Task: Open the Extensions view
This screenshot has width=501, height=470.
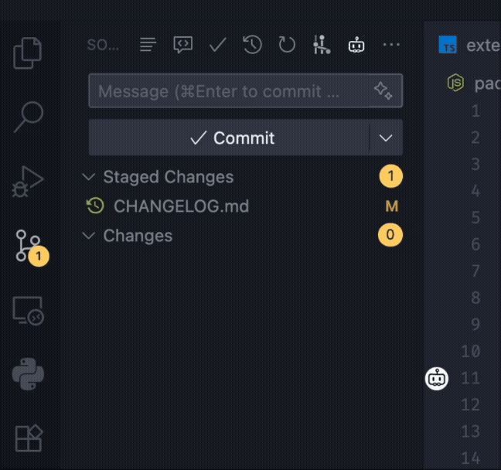Action: coord(28,438)
